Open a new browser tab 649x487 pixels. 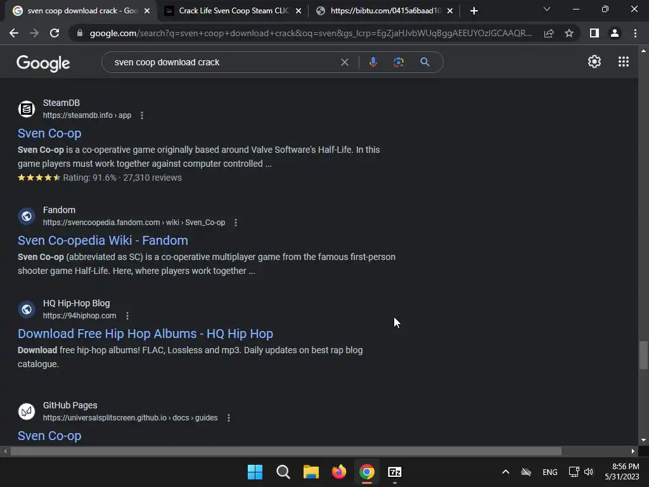pyautogui.click(x=474, y=11)
